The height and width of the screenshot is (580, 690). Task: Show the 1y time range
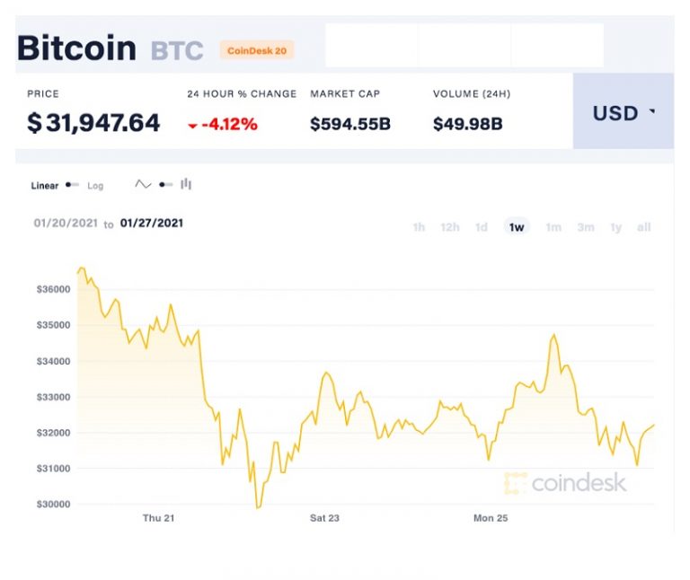point(616,227)
